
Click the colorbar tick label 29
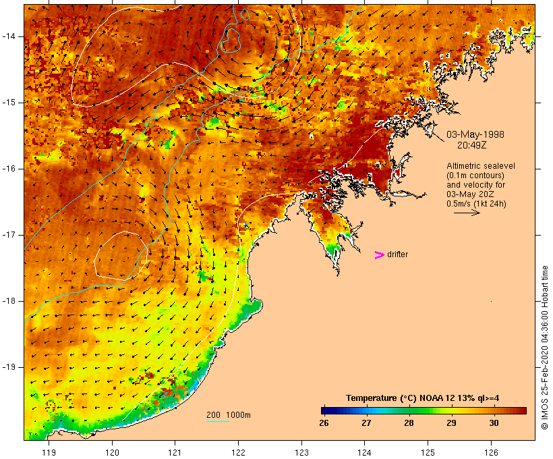click(x=451, y=423)
